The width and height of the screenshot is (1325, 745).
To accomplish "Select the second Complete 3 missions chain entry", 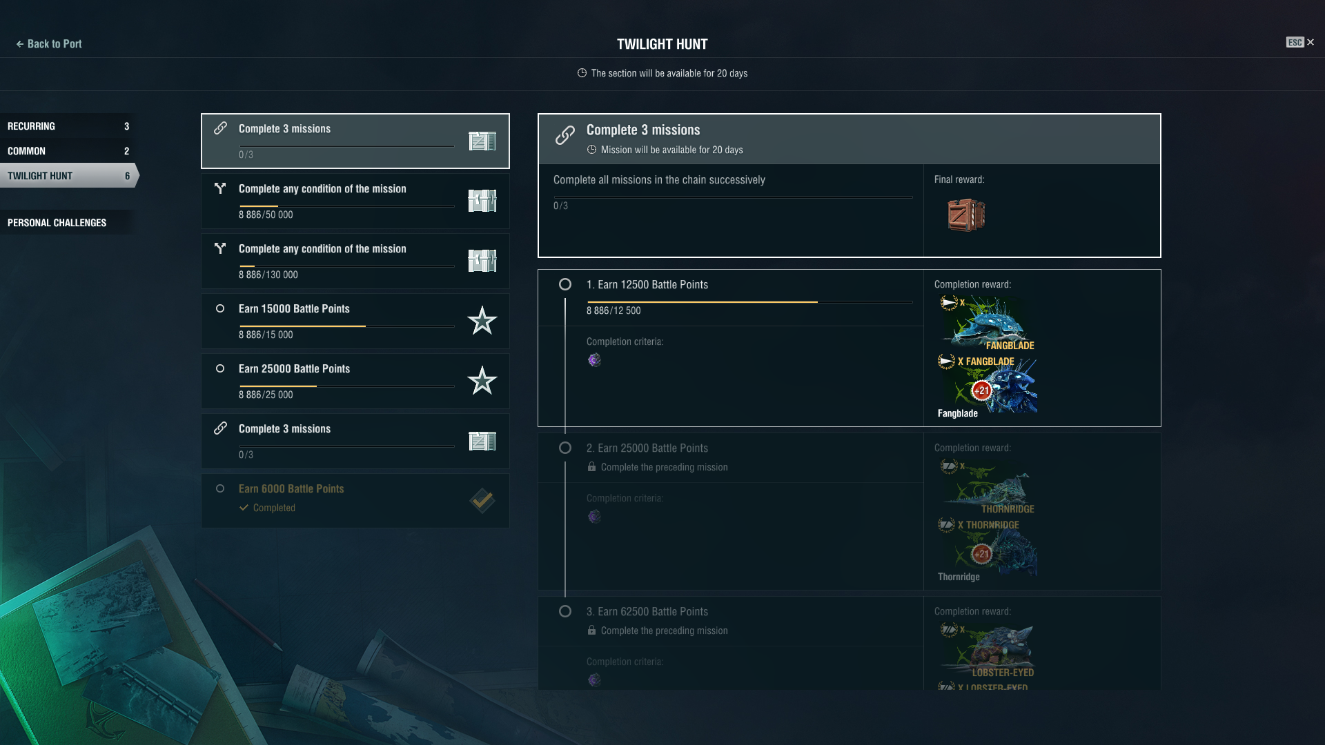I will click(355, 441).
